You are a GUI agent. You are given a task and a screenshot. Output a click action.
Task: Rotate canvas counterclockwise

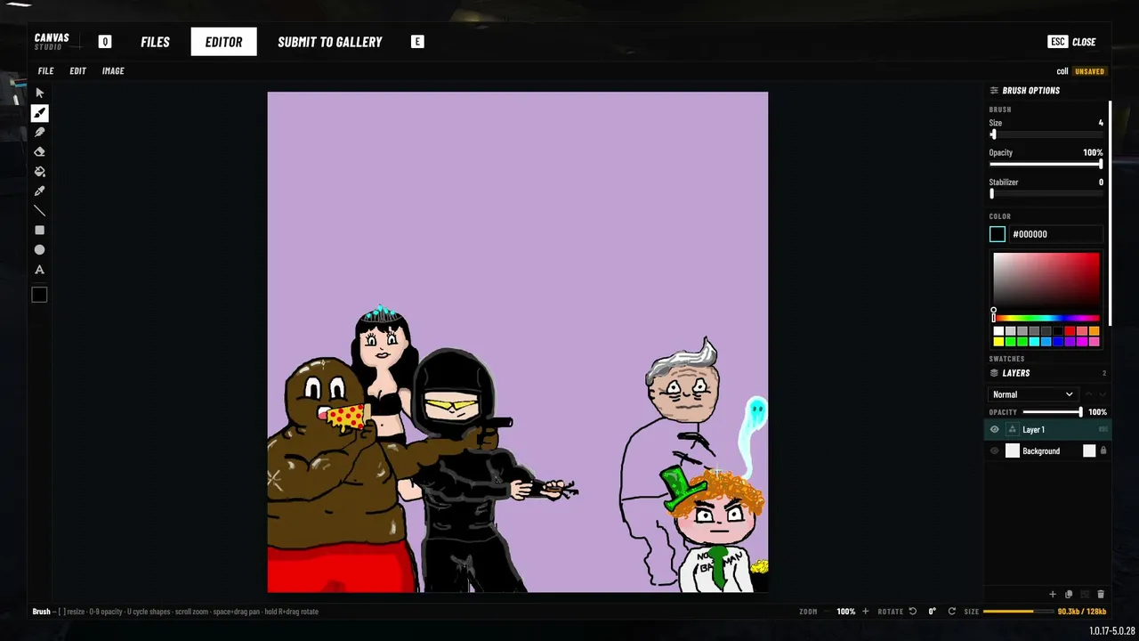(x=912, y=612)
